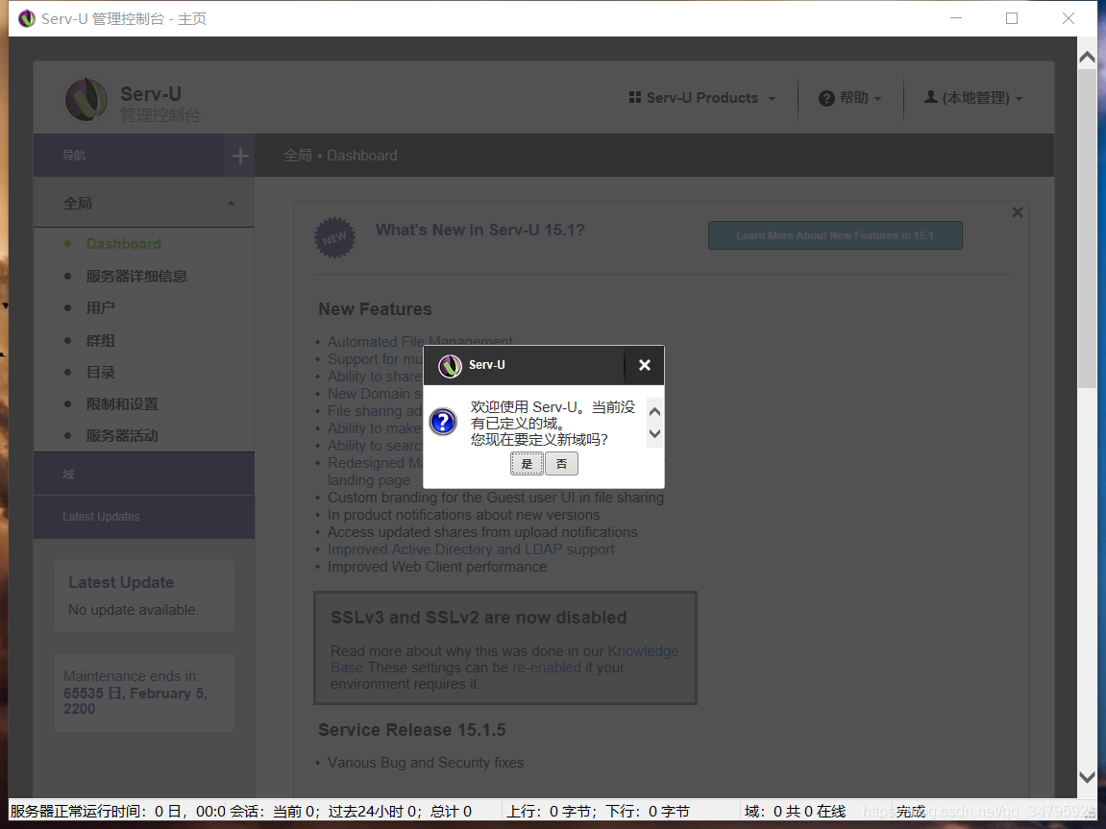
Task: Click the re-enabled link
Action: tap(547, 668)
